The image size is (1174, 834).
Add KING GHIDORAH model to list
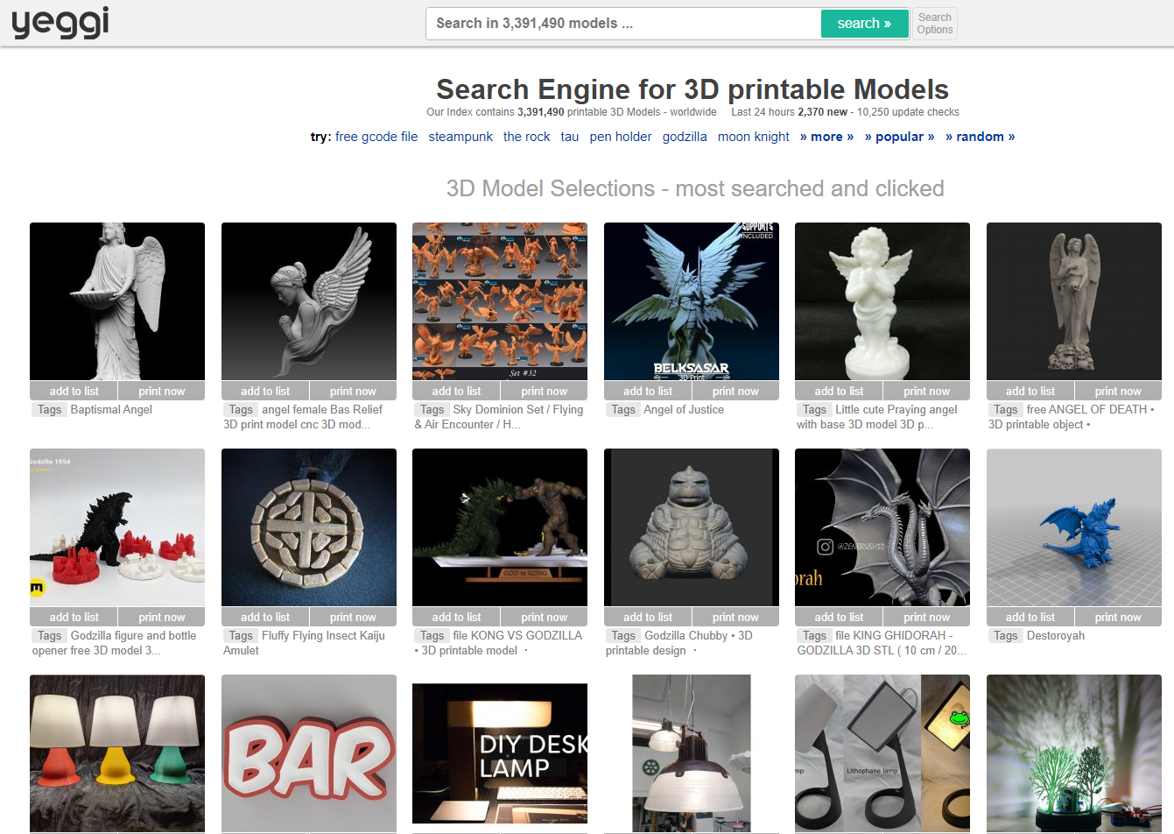838,618
